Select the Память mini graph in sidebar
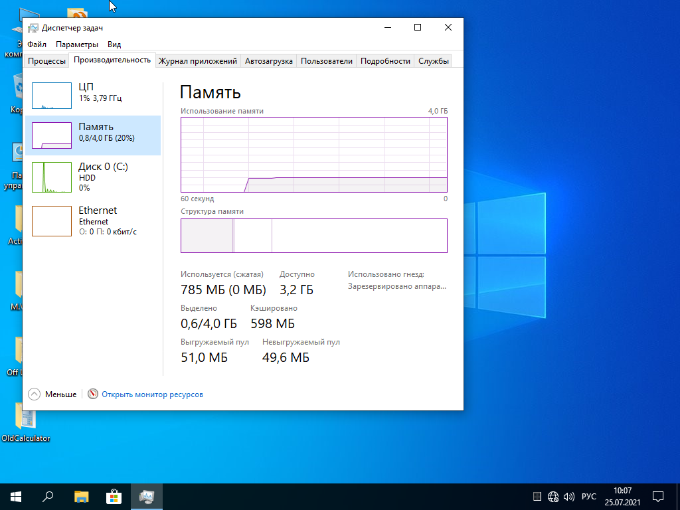Screen dimensions: 680x510 [52, 135]
